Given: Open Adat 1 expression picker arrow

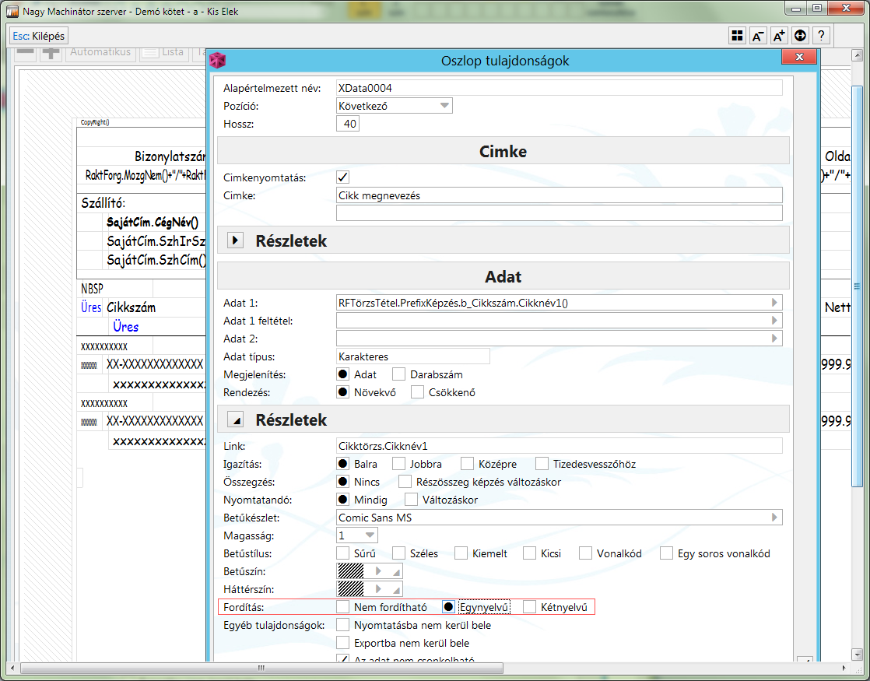Looking at the screenshot, I should pyautogui.click(x=774, y=303).
